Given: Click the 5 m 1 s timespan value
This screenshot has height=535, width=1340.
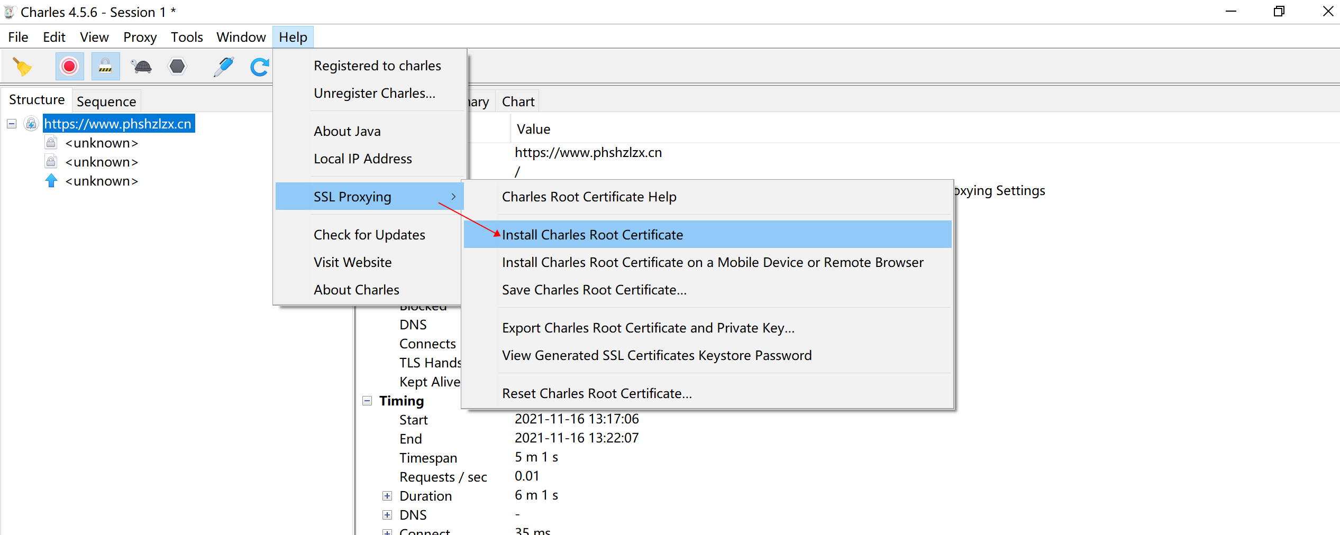Looking at the screenshot, I should tap(536, 457).
